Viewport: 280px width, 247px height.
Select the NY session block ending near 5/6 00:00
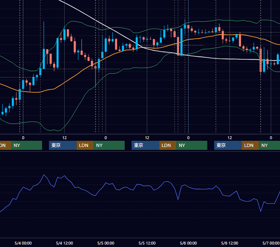(192, 145)
